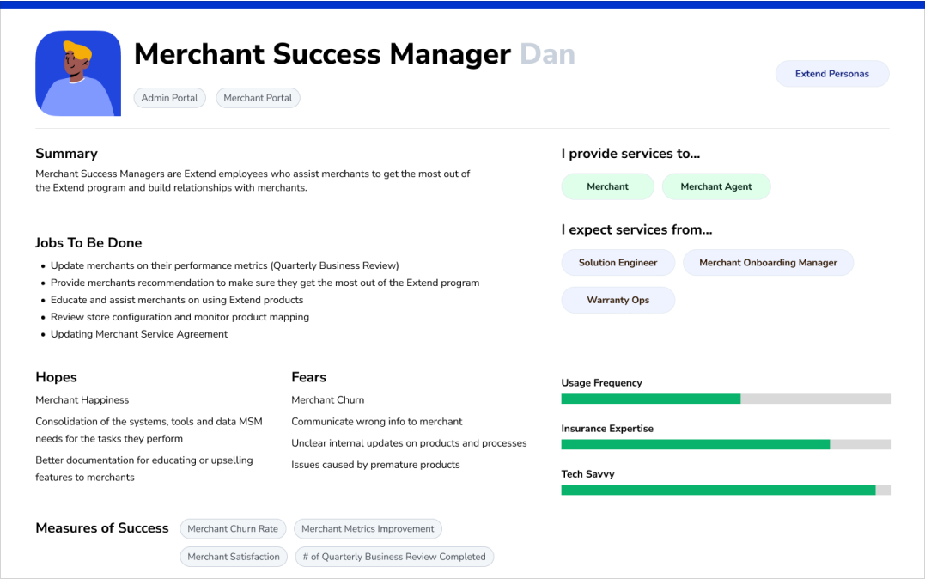Click Dan's persona avatar image
Screen dimensions: 925x579
click(x=78, y=74)
